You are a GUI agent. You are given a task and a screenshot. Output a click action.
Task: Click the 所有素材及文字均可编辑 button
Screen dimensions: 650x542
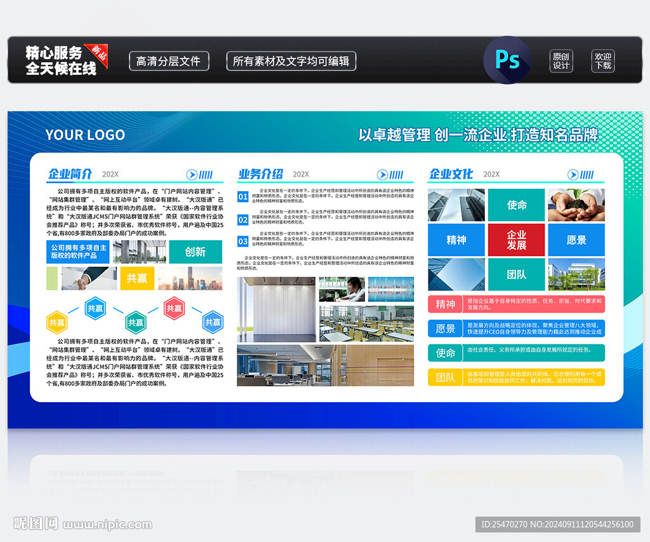[x=291, y=61]
